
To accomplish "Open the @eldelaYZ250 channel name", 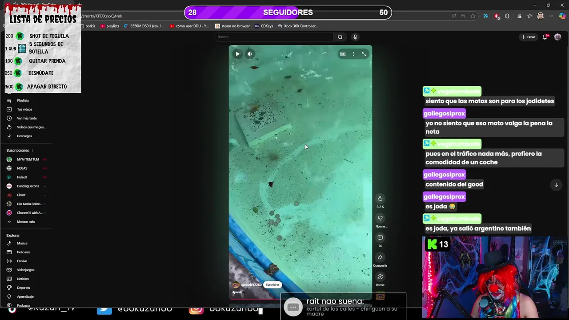I will [251, 285].
